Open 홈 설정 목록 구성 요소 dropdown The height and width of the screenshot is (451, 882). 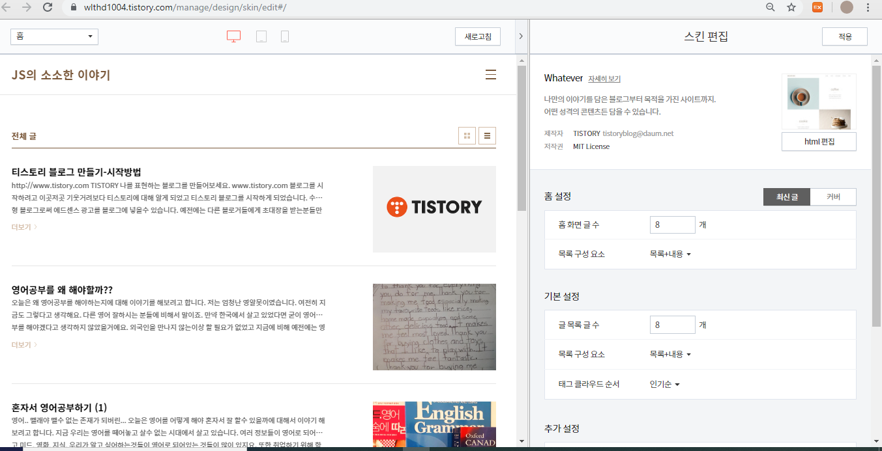click(670, 254)
